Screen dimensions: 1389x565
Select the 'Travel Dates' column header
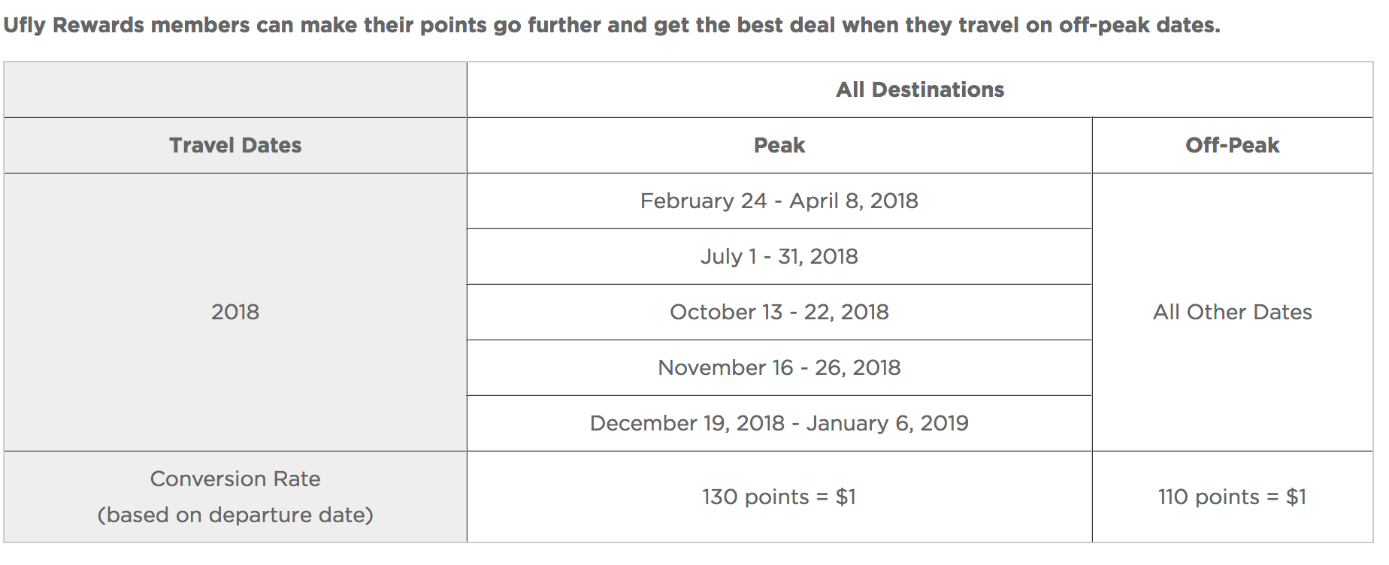pyautogui.click(x=235, y=146)
